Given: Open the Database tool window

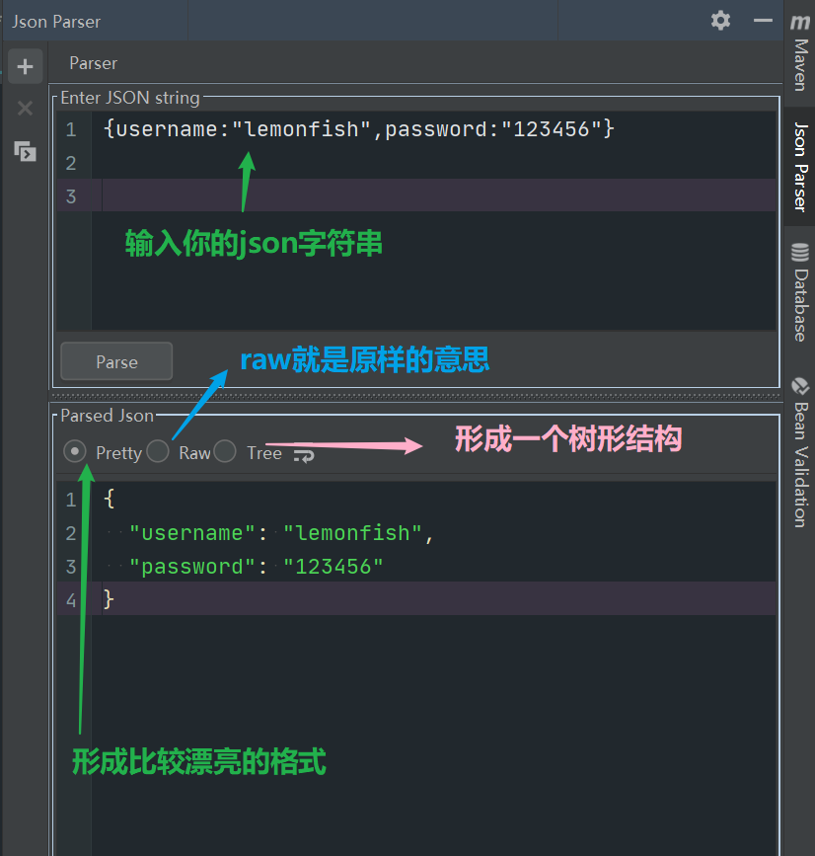Looking at the screenshot, I should 800,292.
